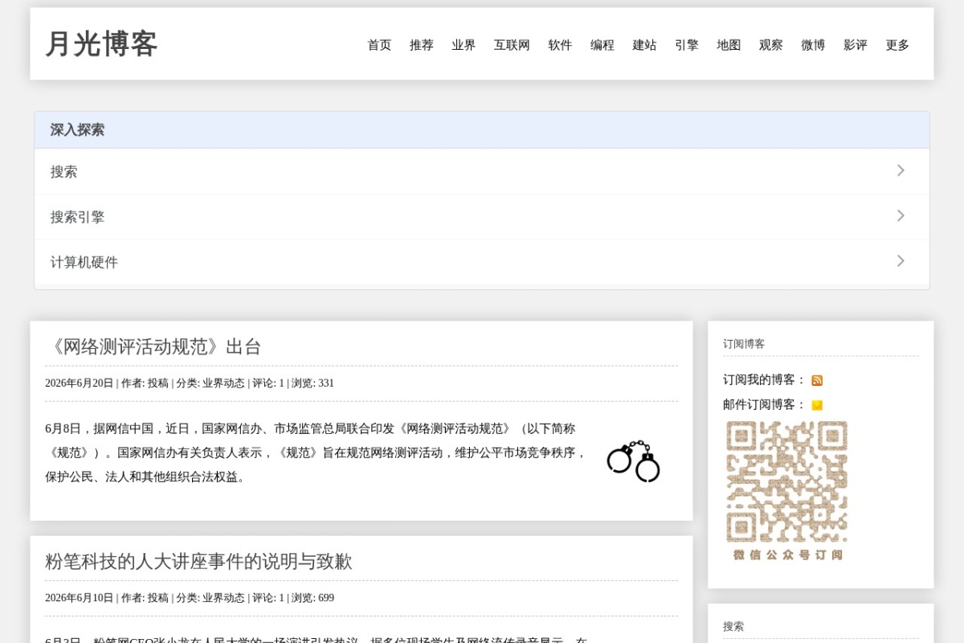Screen dimensions: 964x643
Task: Select the 建站 menu item
Action: point(644,45)
